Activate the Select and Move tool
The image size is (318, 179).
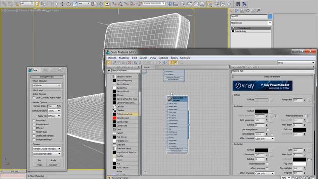[x=62, y=4]
